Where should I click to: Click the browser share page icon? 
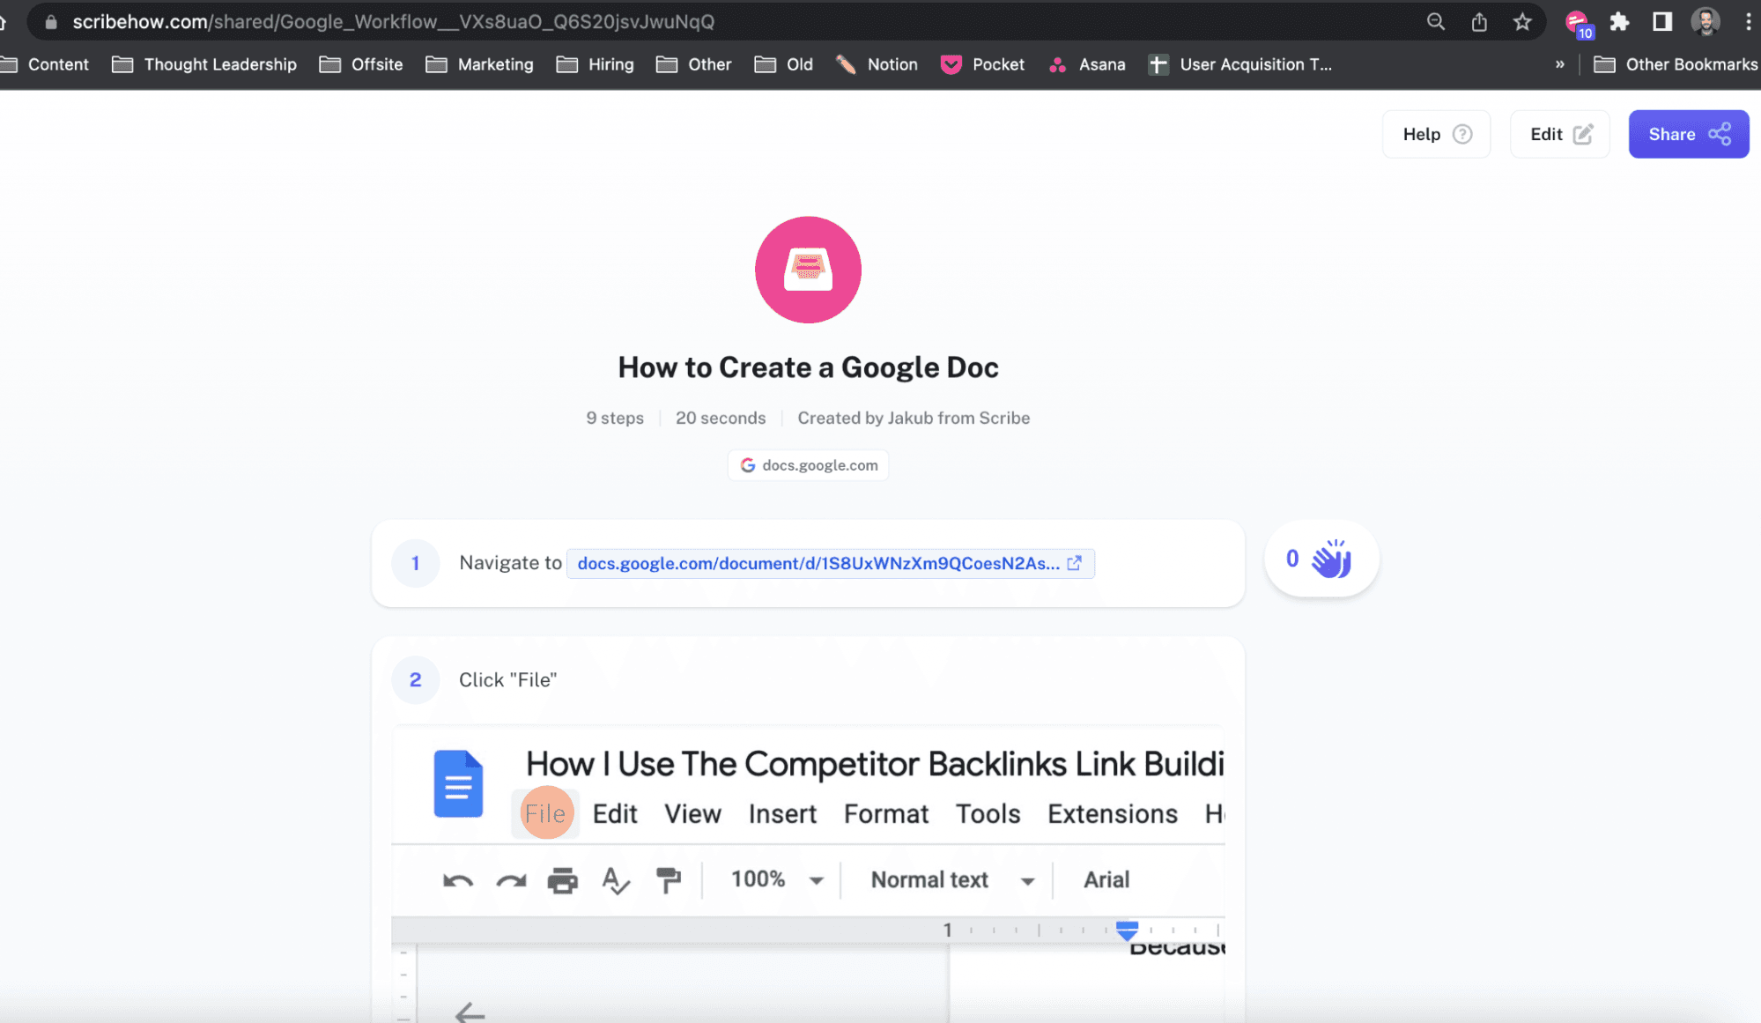point(1479,22)
